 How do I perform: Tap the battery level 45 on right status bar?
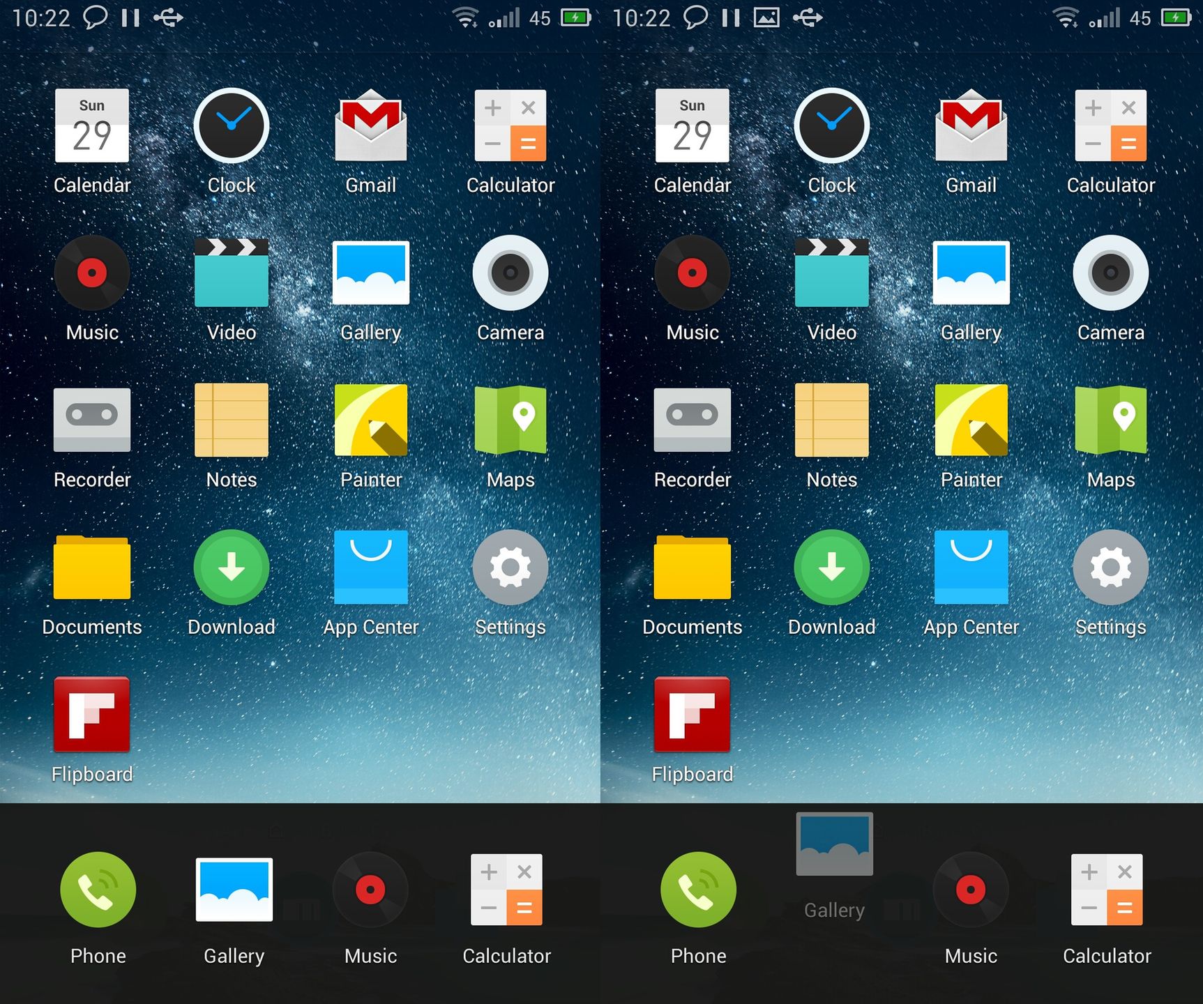click(x=1140, y=18)
